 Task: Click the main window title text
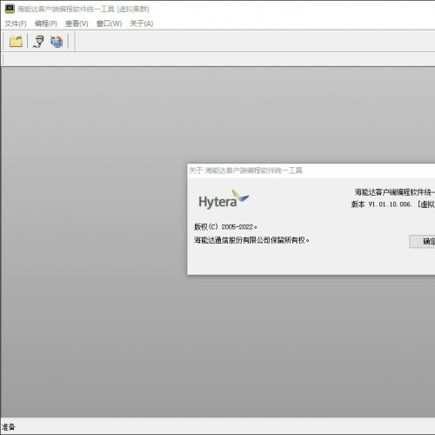(84, 9)
